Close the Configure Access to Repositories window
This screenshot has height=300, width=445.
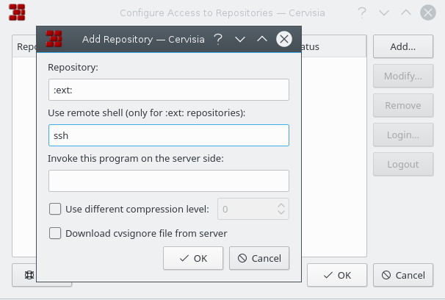[x=428, y=12]
